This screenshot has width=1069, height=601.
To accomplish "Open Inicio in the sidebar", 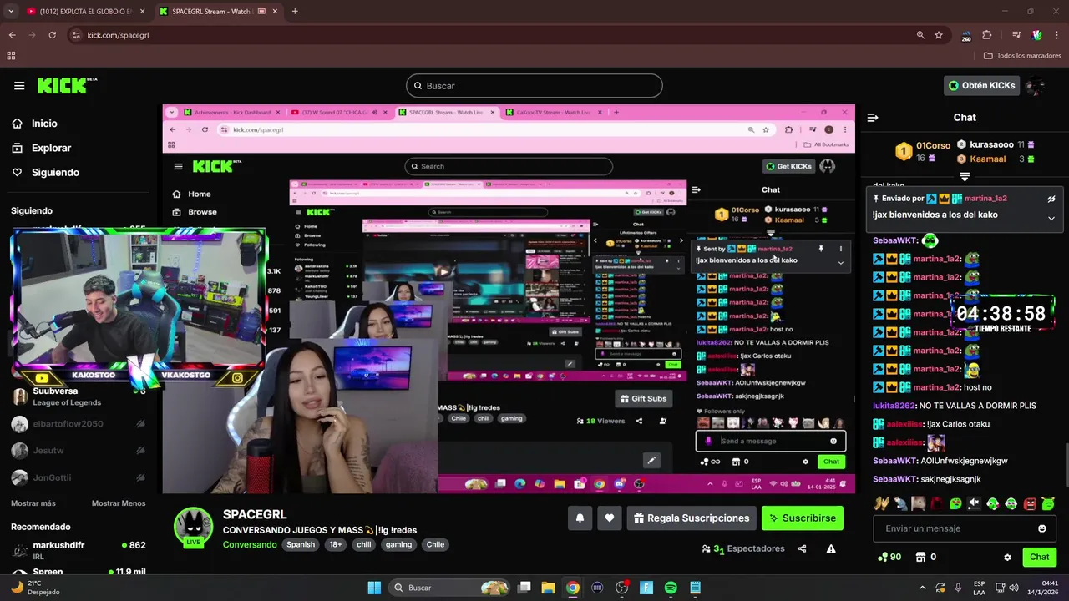I will pos(44,124).
